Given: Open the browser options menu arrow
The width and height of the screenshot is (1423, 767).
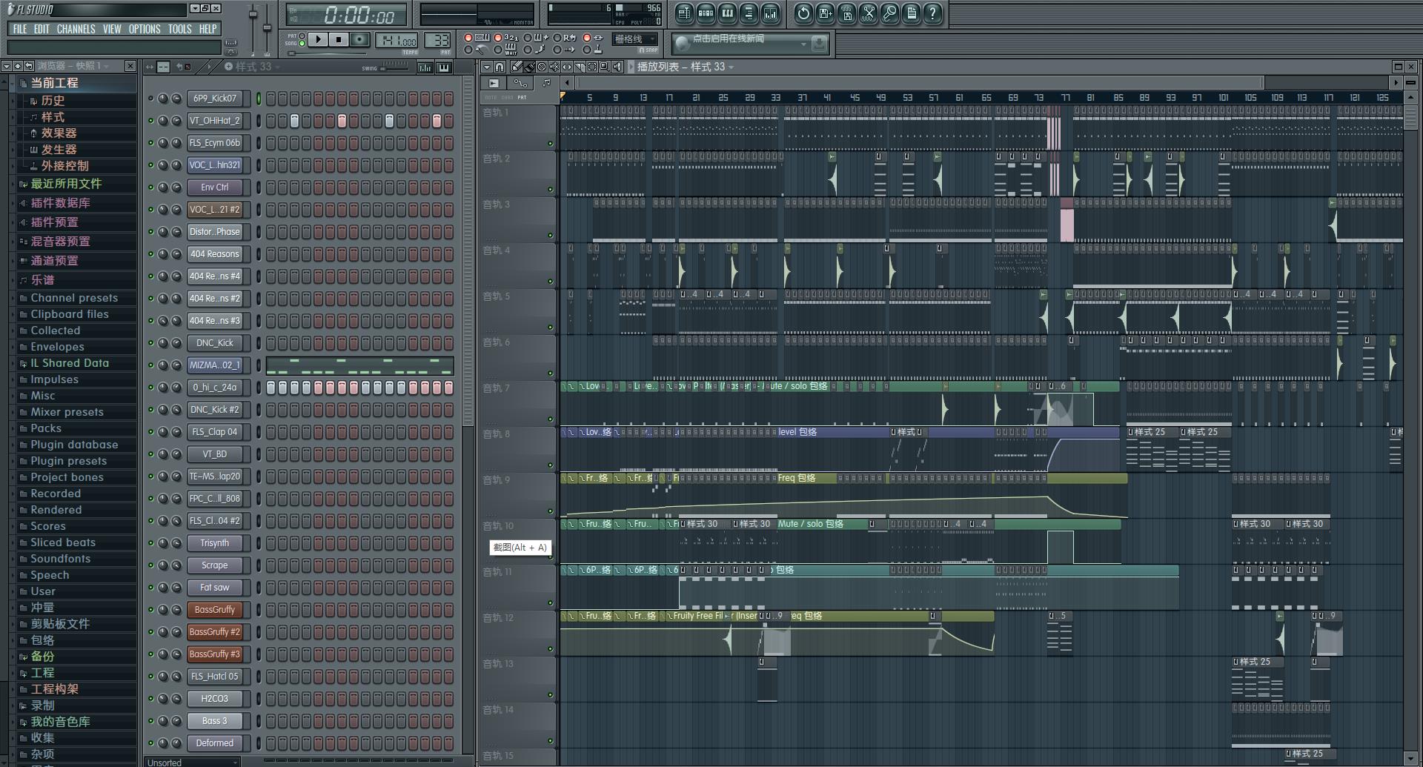Looking at the screenshot, I should [6, 67].
